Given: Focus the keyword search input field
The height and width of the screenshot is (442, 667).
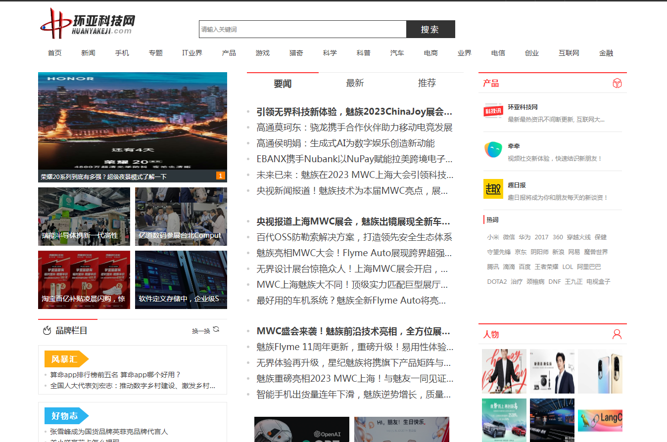Looking at the screenshot, I should [303, 29].
